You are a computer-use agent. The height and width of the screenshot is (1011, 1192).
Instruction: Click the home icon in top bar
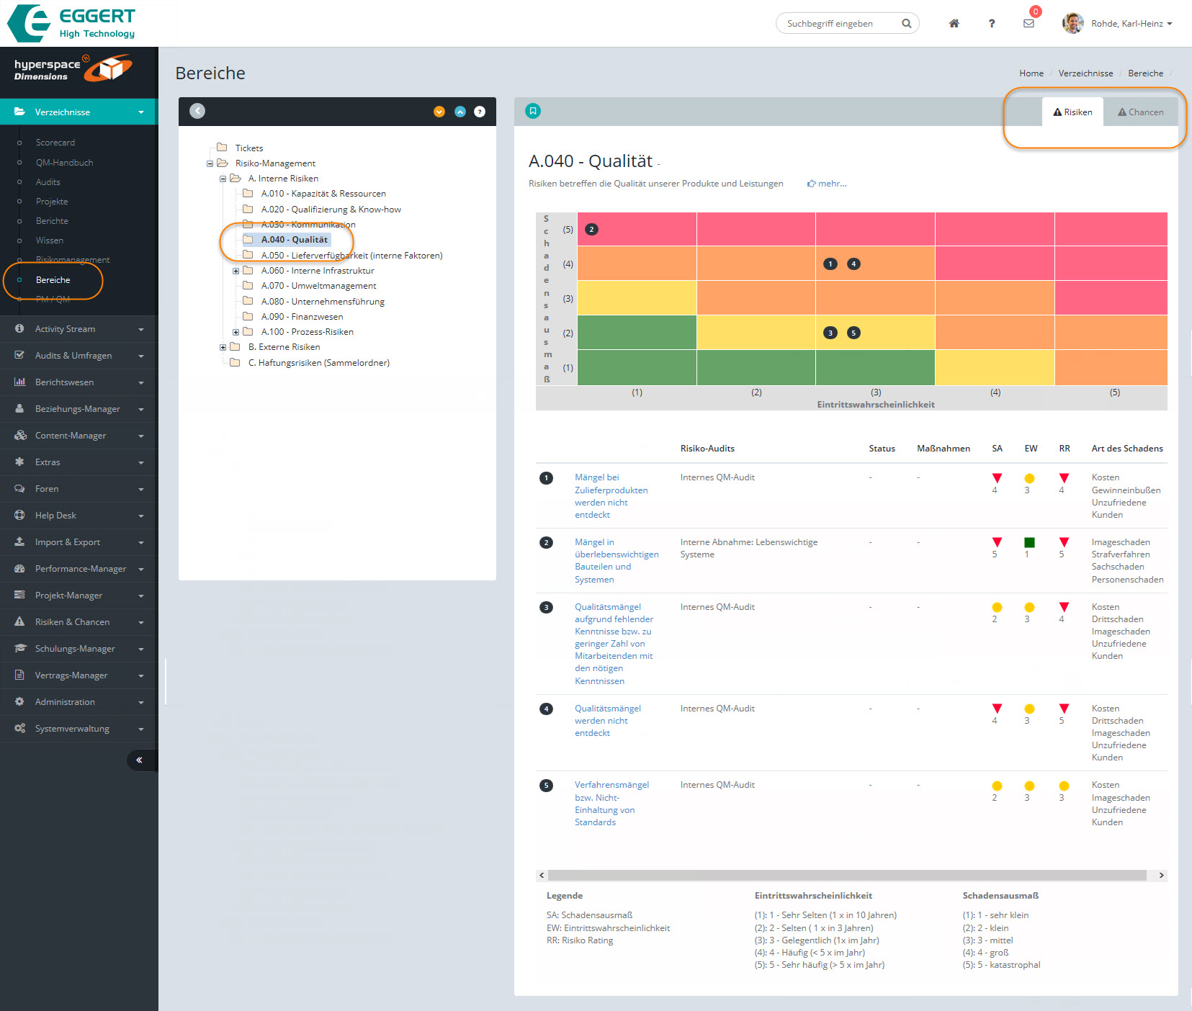[954, 23]
